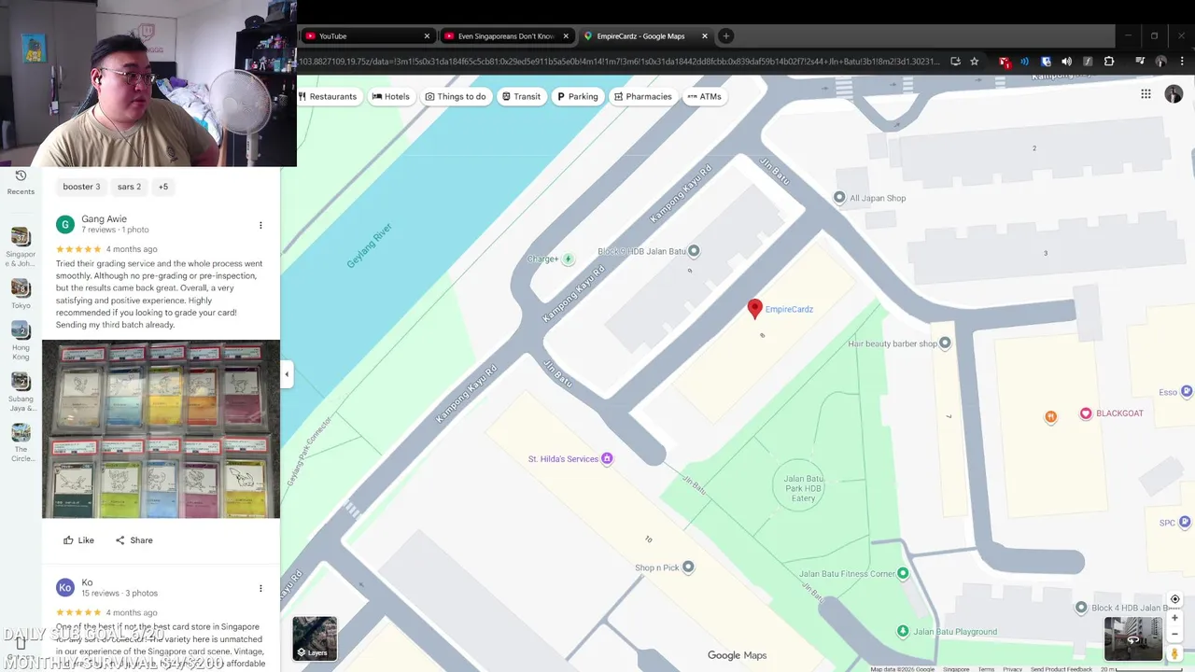This screenshot has width=1195, height=672.
Task: Select Block 9 HDB Jalan Batu marker
Action: [x=693, y=251]
